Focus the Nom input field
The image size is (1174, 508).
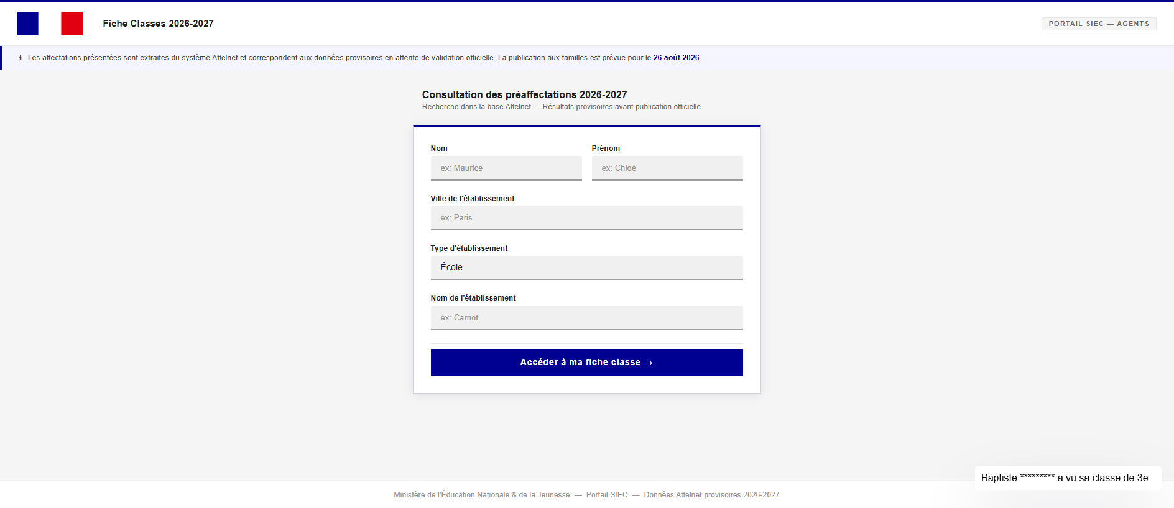pos(506,168)
